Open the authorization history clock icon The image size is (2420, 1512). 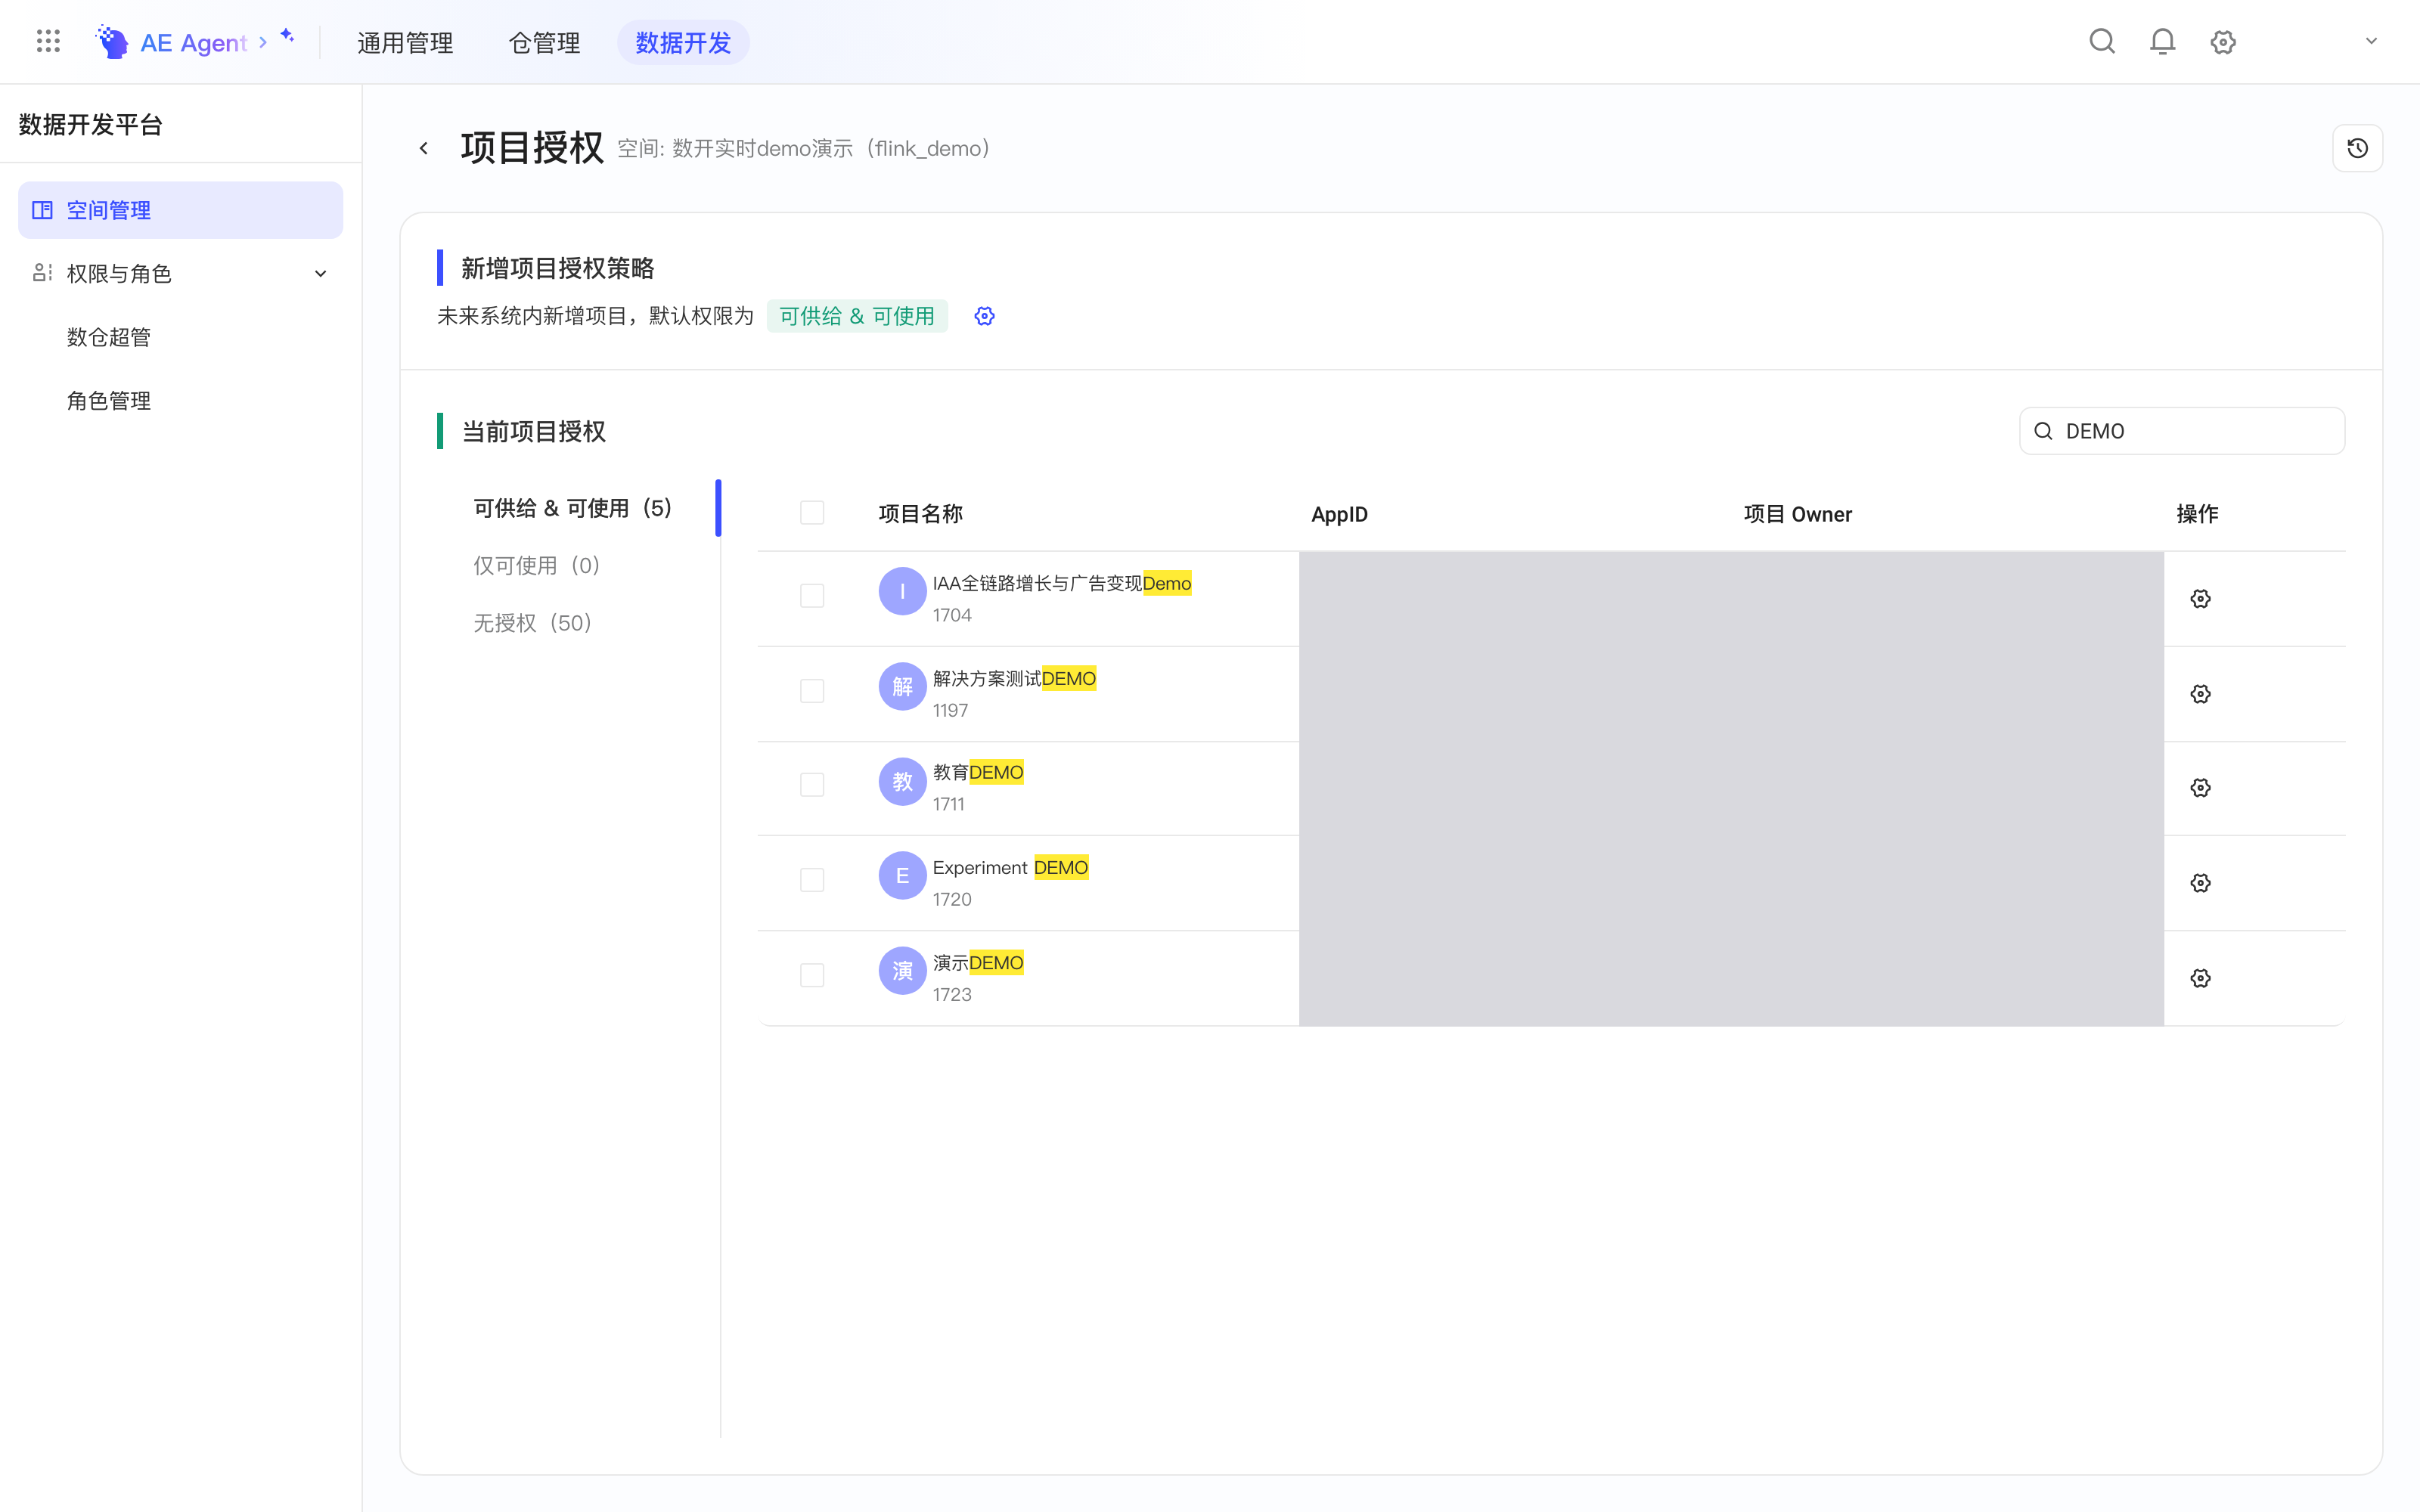[2357, 148]
